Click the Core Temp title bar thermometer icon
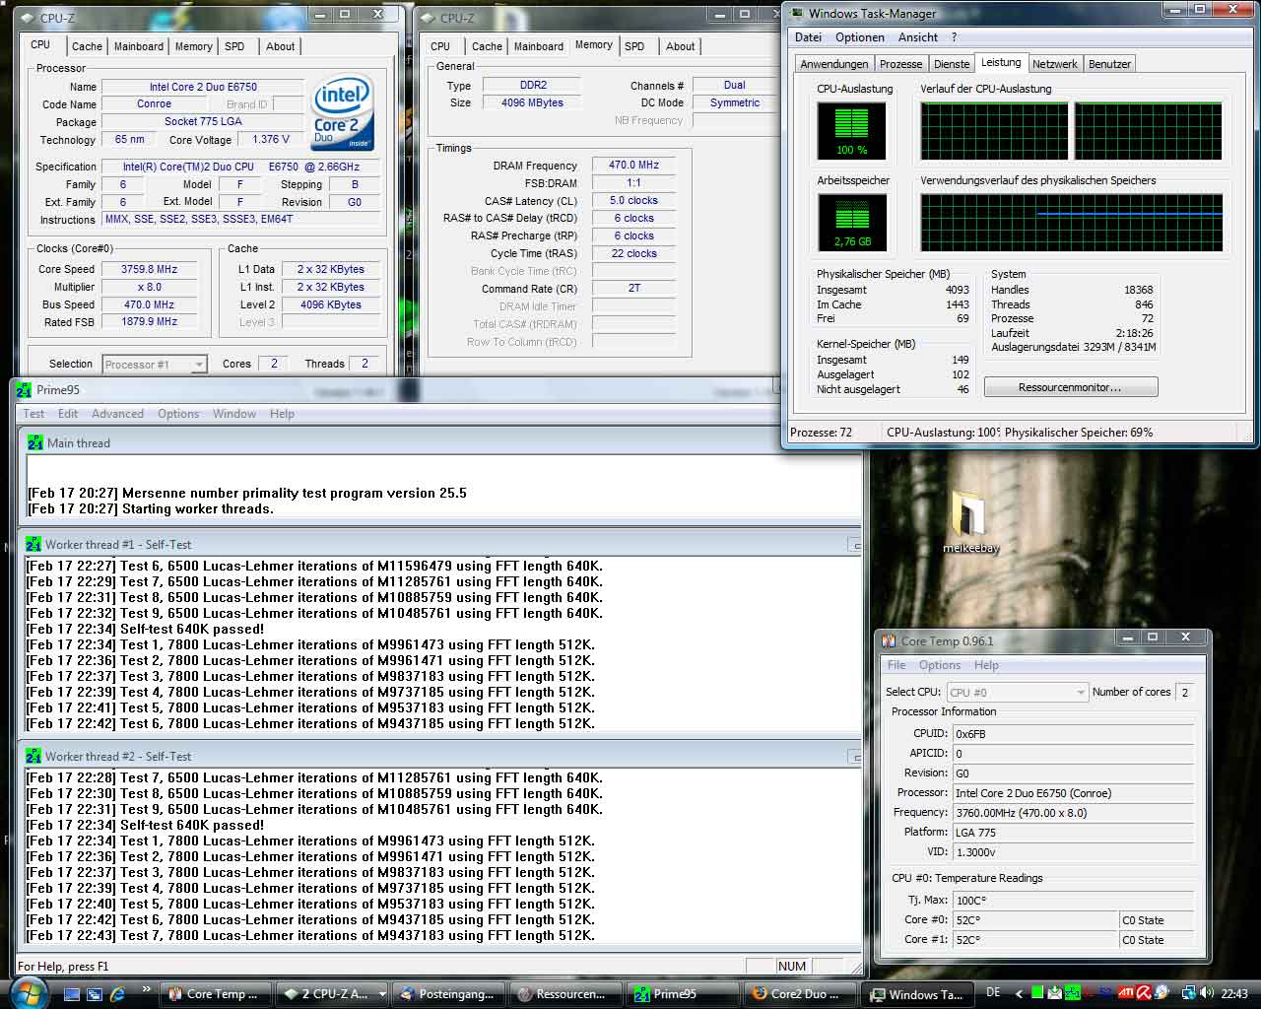Viewport: 1261px width, 1009px height. pos(889,640)
